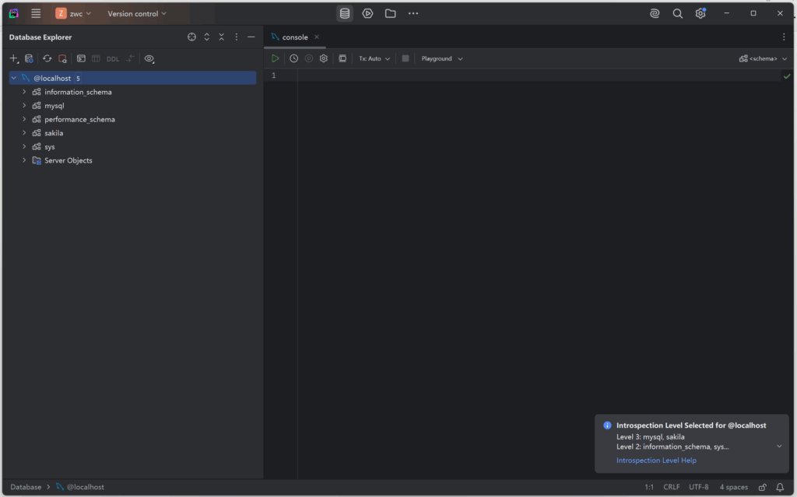Open the schema selector dropdown
797x497 pixels.
point(763,58)
